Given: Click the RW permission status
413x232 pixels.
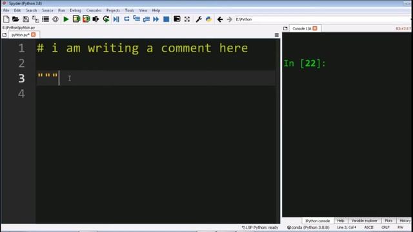Looking at the screenshot, I should [x=400, y=227].
